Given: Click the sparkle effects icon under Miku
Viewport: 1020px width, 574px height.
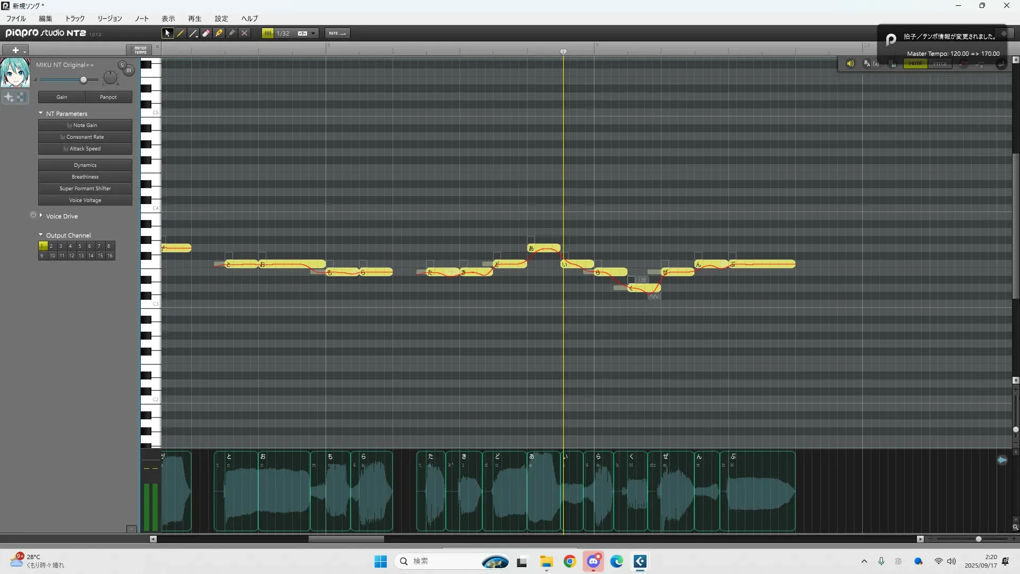Looking at the screenshot, I should [x=9, y=97].
